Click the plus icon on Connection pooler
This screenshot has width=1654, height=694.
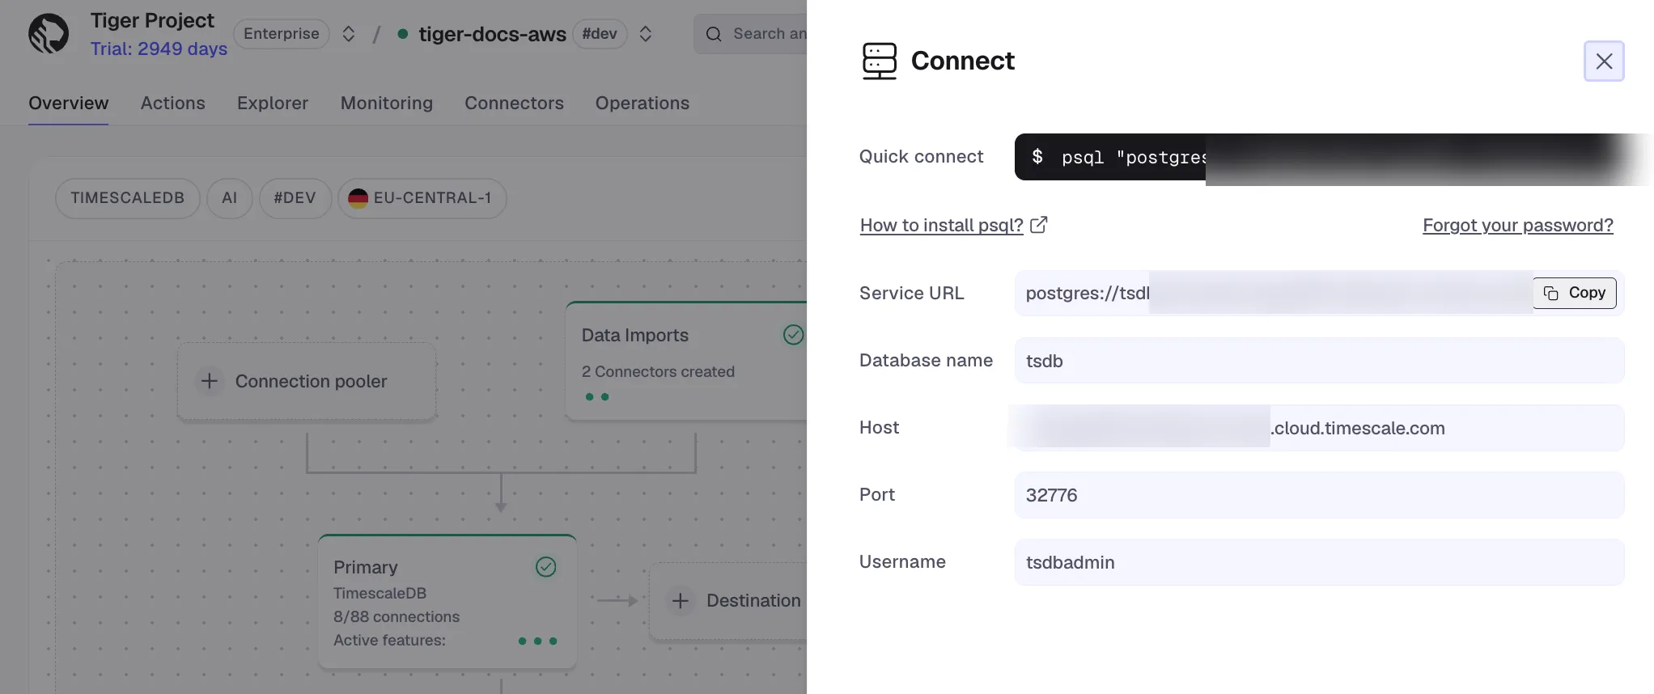coord(210,380)
